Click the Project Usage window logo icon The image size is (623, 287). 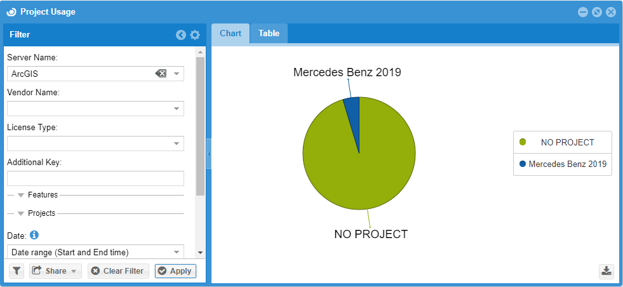click(x=11, y=11)
